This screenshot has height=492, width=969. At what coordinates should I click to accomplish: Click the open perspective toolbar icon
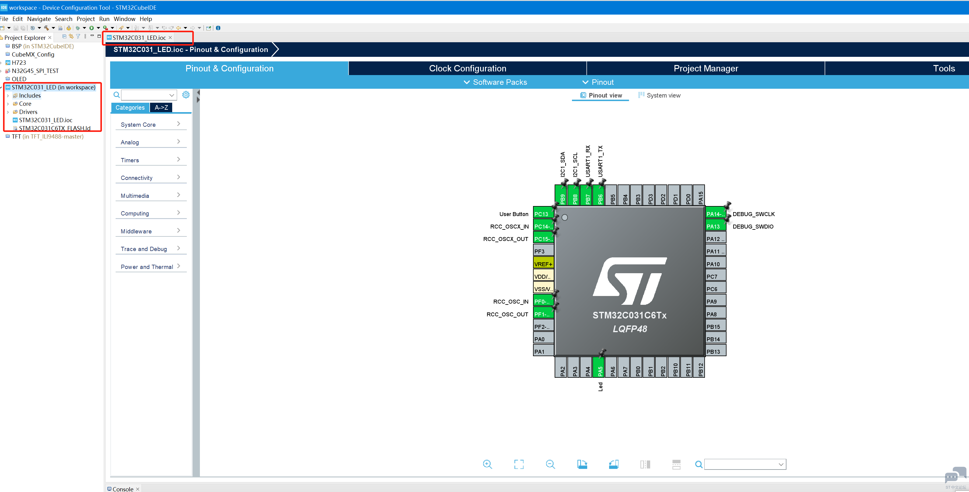(208, 28)
